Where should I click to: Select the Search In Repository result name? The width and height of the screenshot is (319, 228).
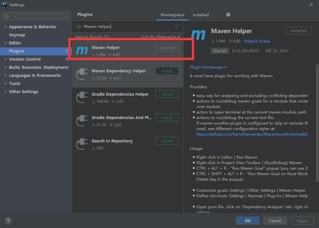112,141
